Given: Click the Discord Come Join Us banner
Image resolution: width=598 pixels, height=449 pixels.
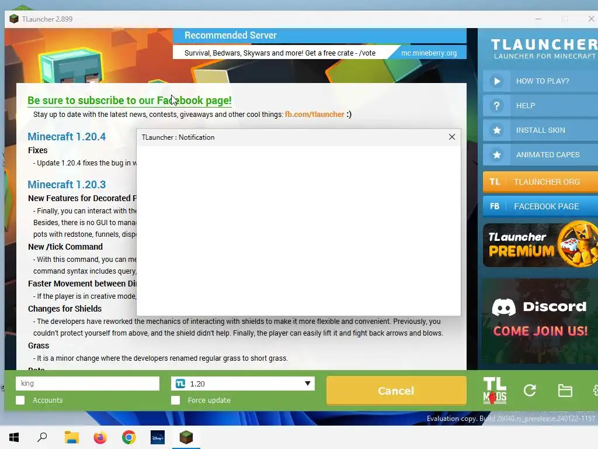Looking at the screenshot, I should [x=540, y=320].
